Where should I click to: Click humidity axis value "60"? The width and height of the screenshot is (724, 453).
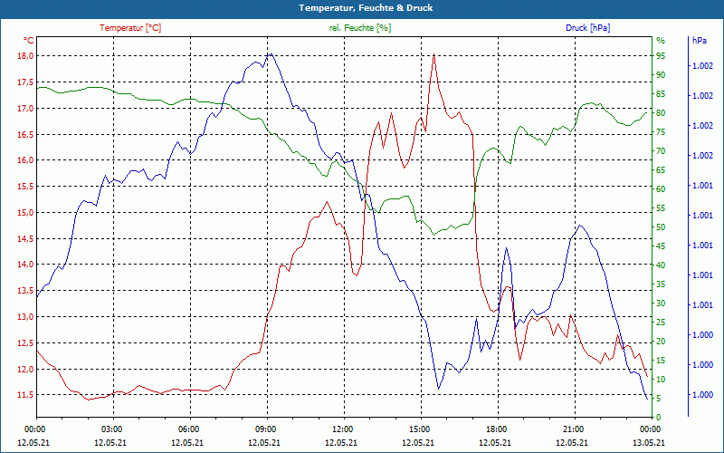(661, 189)
